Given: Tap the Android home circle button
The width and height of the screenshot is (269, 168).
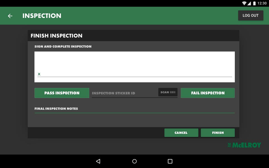Looking at the screenshot, I should pos(134,161).
